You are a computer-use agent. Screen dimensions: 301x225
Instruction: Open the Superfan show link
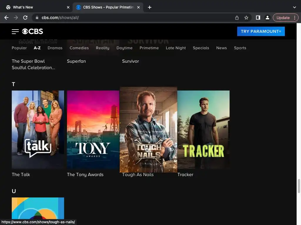76,61
